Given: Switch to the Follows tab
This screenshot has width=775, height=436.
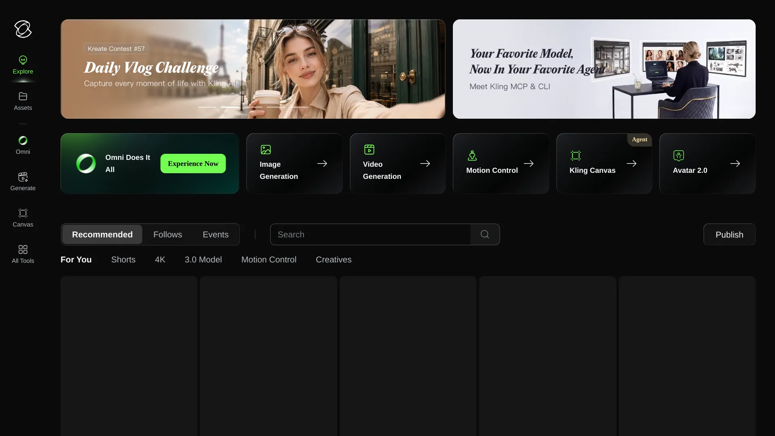Looking at the screenshot, I should [168, 235].
